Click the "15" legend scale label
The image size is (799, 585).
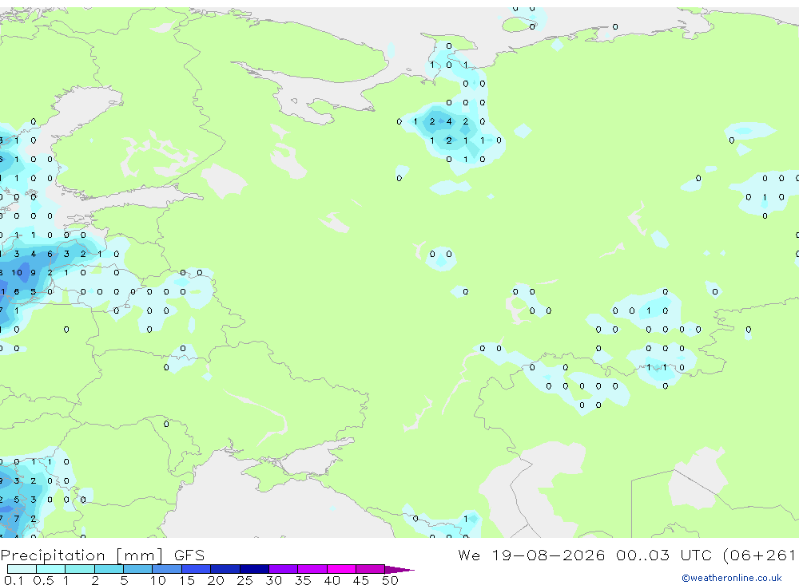point(186,580)
